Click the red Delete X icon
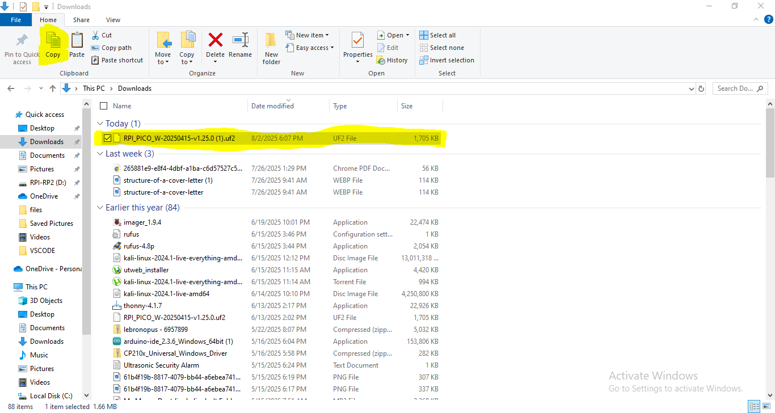 click(216, 40)
